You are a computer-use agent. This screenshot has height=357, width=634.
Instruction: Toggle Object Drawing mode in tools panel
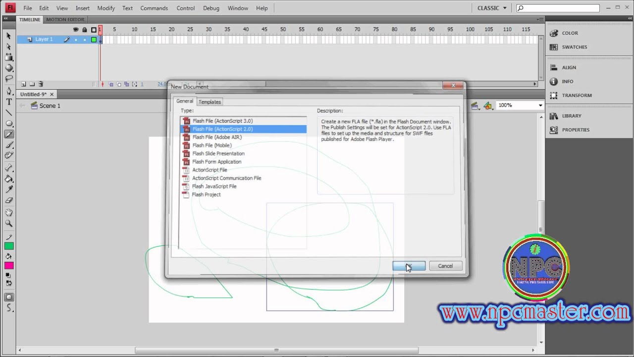8,297
